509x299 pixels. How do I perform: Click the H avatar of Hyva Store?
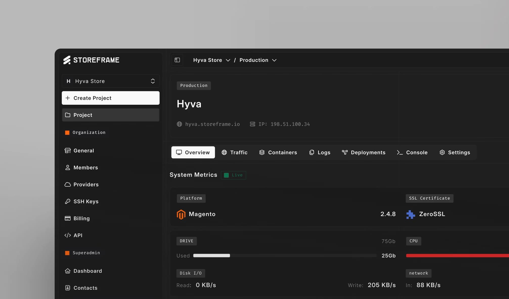(x=68, y=81)
